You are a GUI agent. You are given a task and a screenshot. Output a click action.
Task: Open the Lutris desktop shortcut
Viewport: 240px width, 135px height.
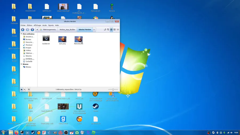point(79,120)
